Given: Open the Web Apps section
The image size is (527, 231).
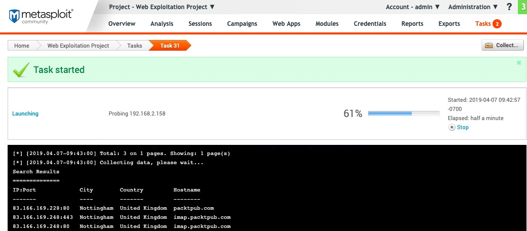Looking at the screenshot, I should pos(286,24).
